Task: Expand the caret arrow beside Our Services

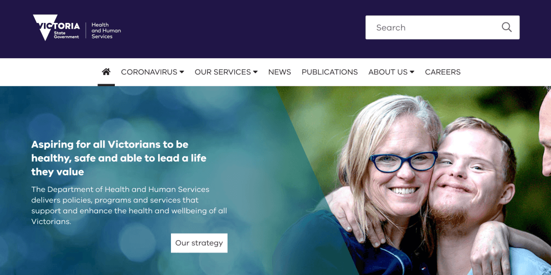Action: point(255,72)
